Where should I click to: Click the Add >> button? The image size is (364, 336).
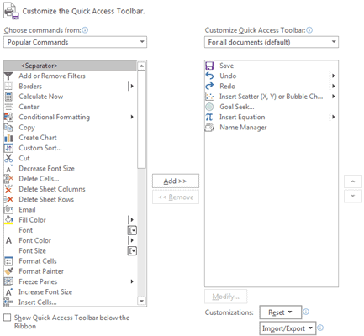pos(176,181)
